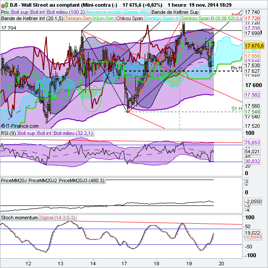Select Boll sup label in RSI panel

tap(26, 133)
